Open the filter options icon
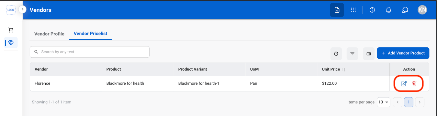Image resolution: width=437 pixels, height=116 pixels. click(352, 53)
